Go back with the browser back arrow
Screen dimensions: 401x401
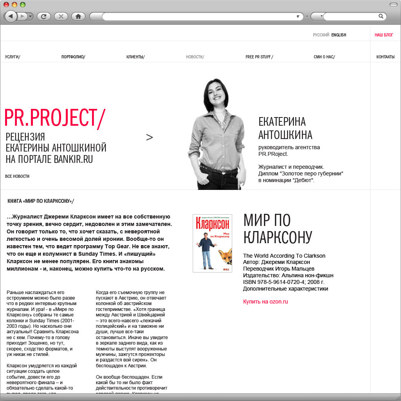click(11, 16)
